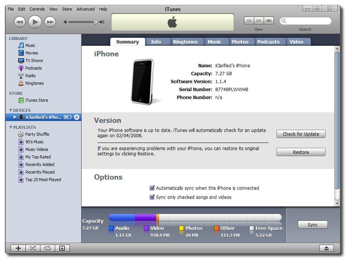Toggle Sync only checked songs and videos
This screenshot has width=346, height=259.
(152, 197)
